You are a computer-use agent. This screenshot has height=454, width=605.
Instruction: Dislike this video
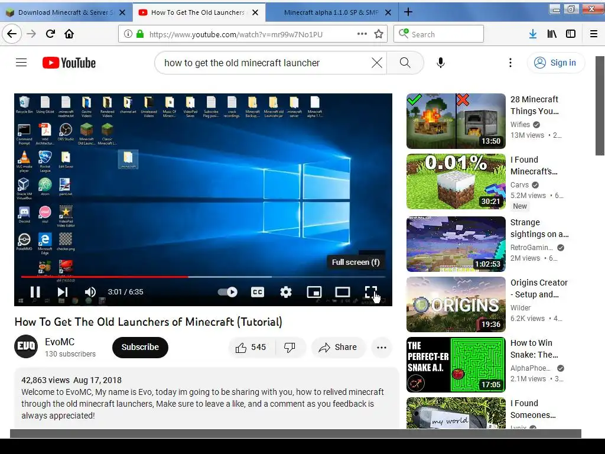(x=290, y=347)
